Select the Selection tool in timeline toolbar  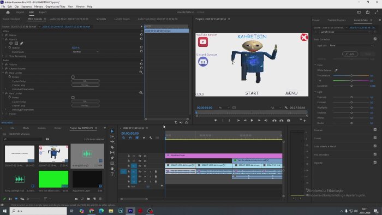pos(112,131)
